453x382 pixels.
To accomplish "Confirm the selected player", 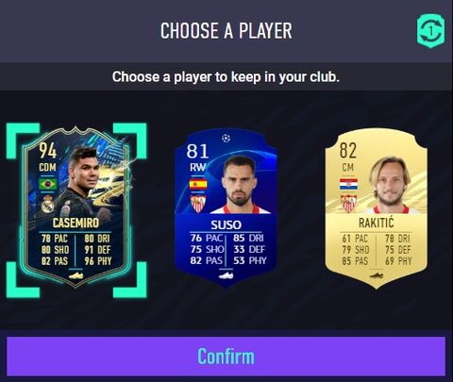I will point(226,357).
